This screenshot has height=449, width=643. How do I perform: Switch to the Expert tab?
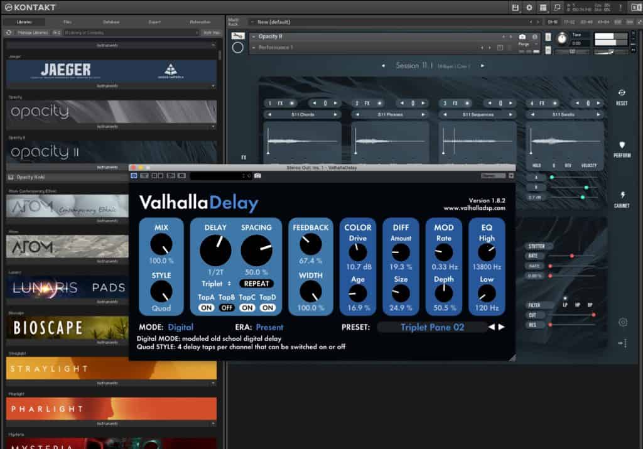click(x=154, y=22)
